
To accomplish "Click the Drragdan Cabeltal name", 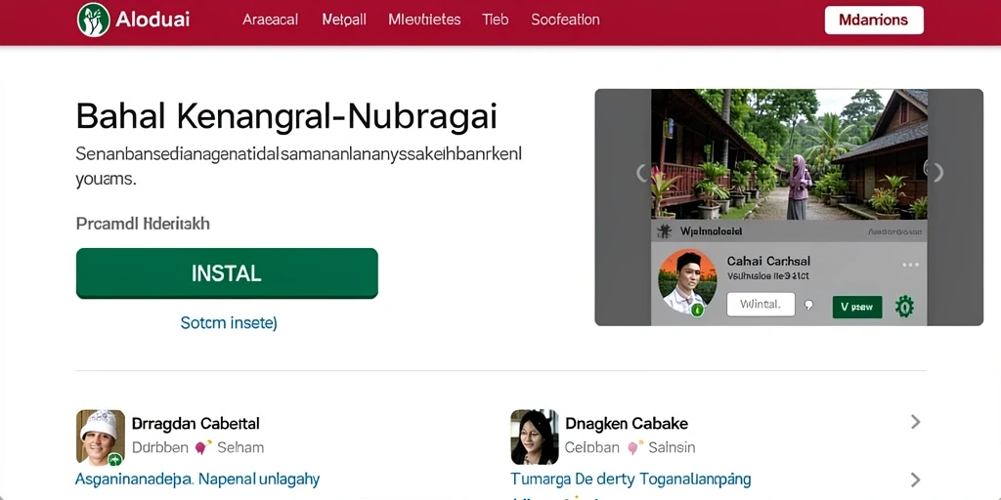I will point(196,424).
